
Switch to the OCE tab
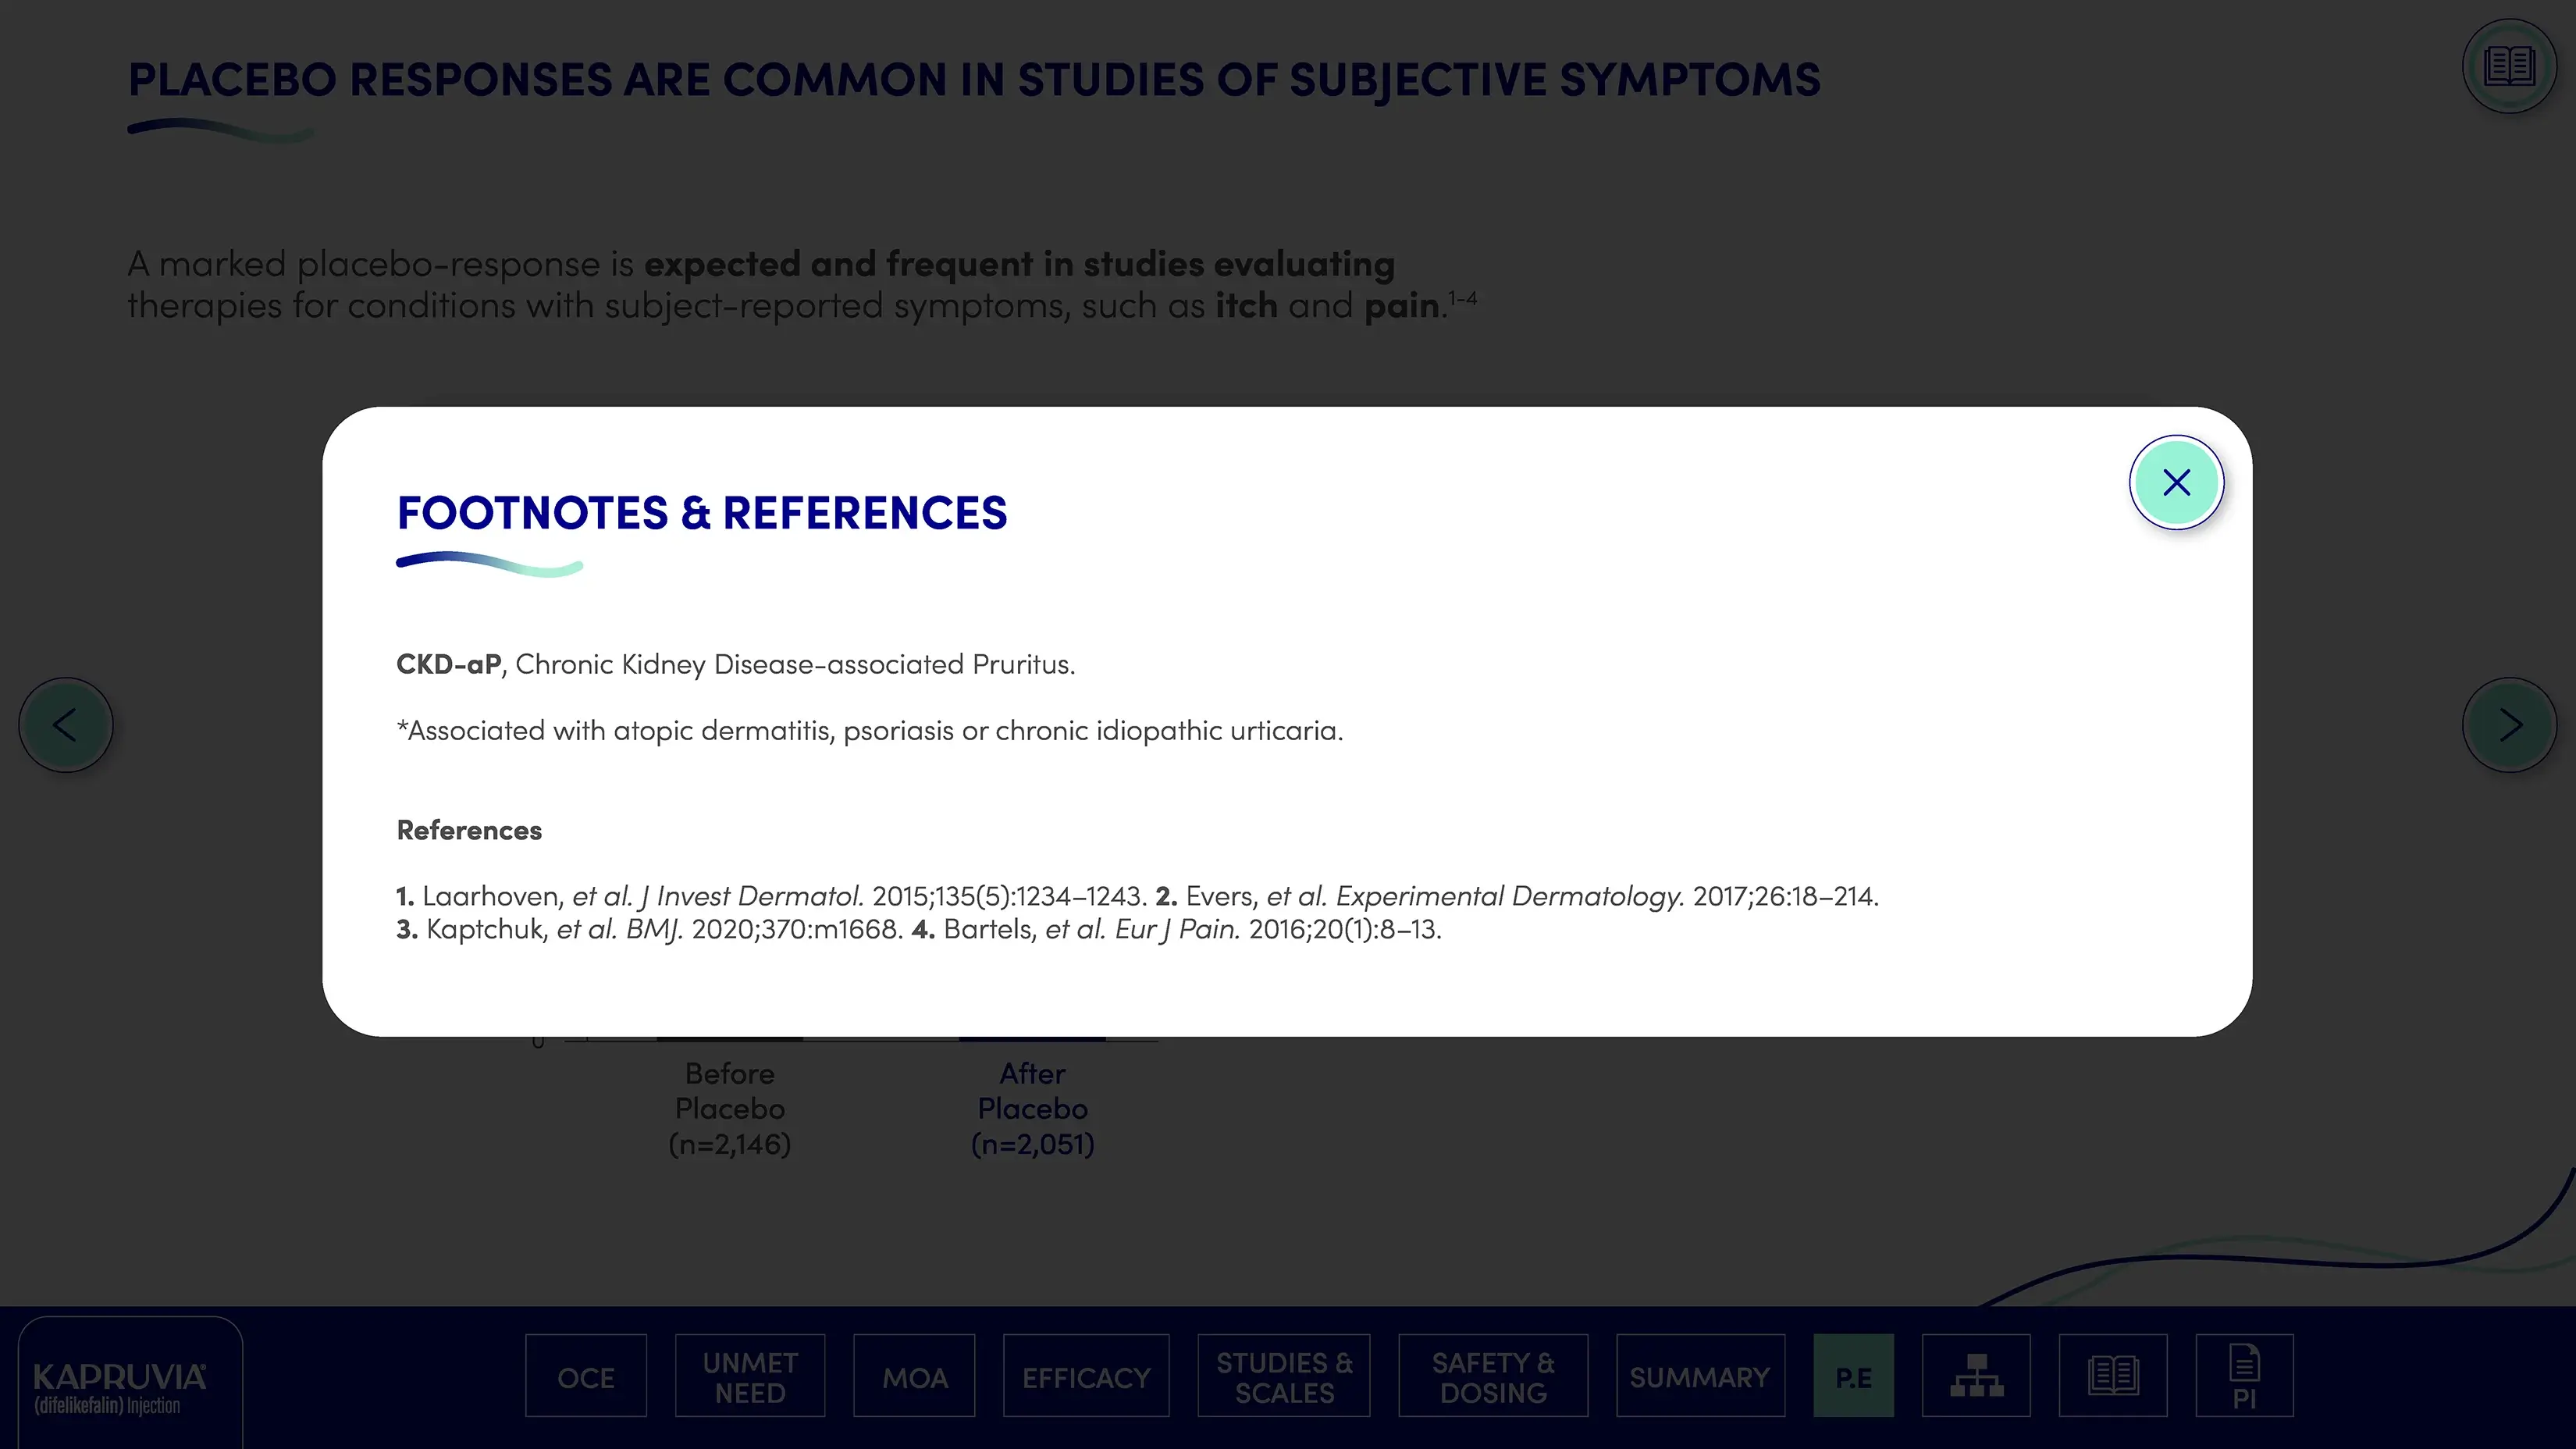click(x=586, y=1377)
